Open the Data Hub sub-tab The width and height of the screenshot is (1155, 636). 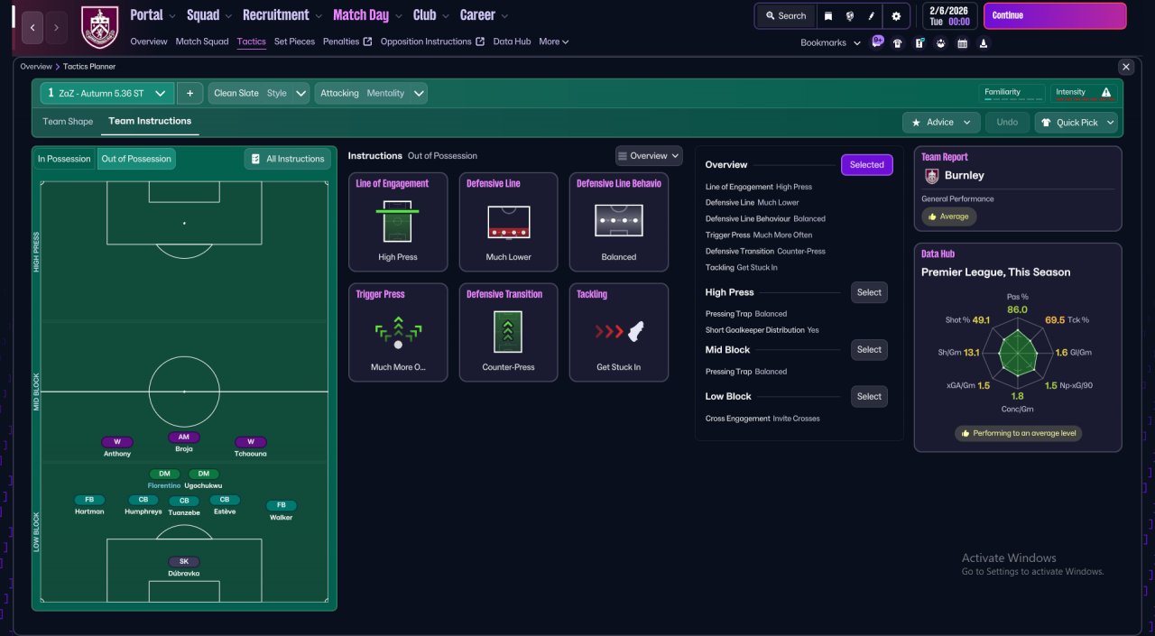click(512, 41)
